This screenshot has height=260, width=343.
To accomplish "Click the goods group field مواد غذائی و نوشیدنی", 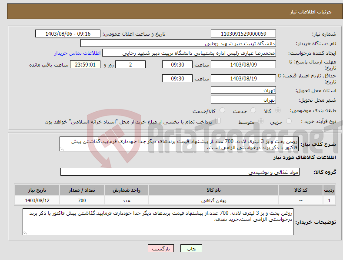I will [180, 172].
